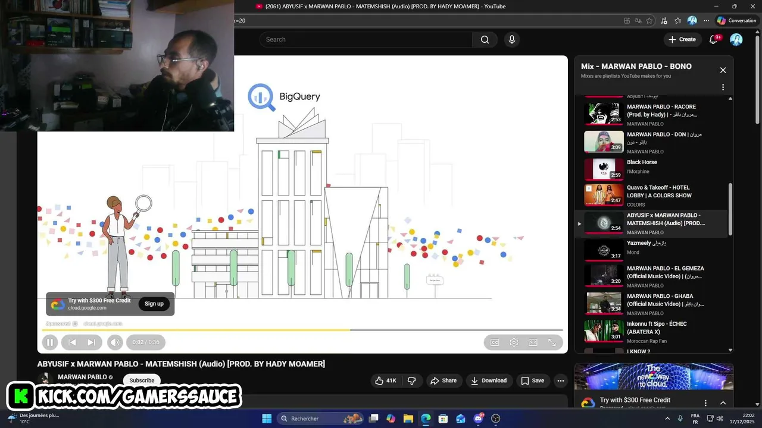Play MARWAN PABLO - DON from playlist
762x428 pixels.
(651, 142)
